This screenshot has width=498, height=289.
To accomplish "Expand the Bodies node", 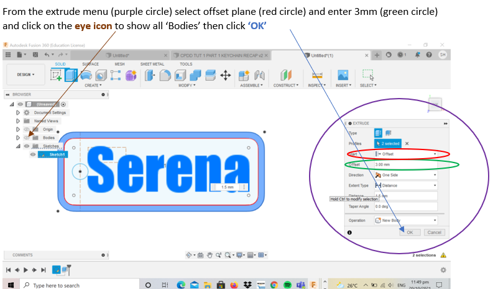I will tap(18, 138).
